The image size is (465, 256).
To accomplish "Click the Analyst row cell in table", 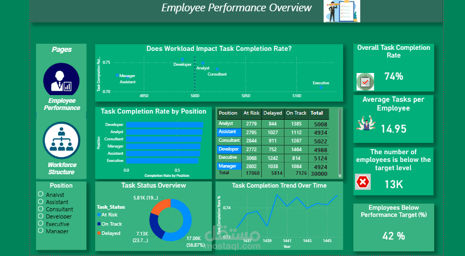I will point(229,123).
